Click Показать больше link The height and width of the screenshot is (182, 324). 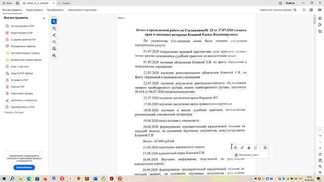(14, 112)
